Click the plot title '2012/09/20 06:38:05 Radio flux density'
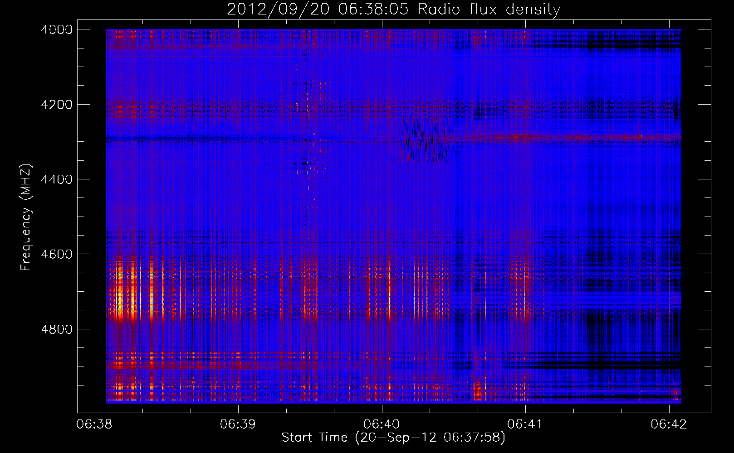 click(x=393, y=10)
